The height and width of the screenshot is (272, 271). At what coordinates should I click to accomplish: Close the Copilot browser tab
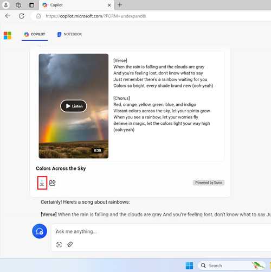tap(109, 5)
